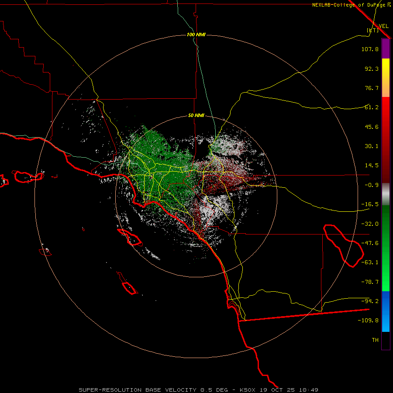Click the -47.6 velocity scale value

pos(370,243)
